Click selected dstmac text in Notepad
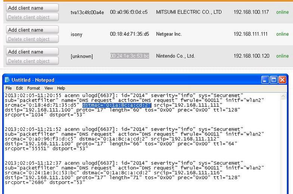 tap(116, 105)
